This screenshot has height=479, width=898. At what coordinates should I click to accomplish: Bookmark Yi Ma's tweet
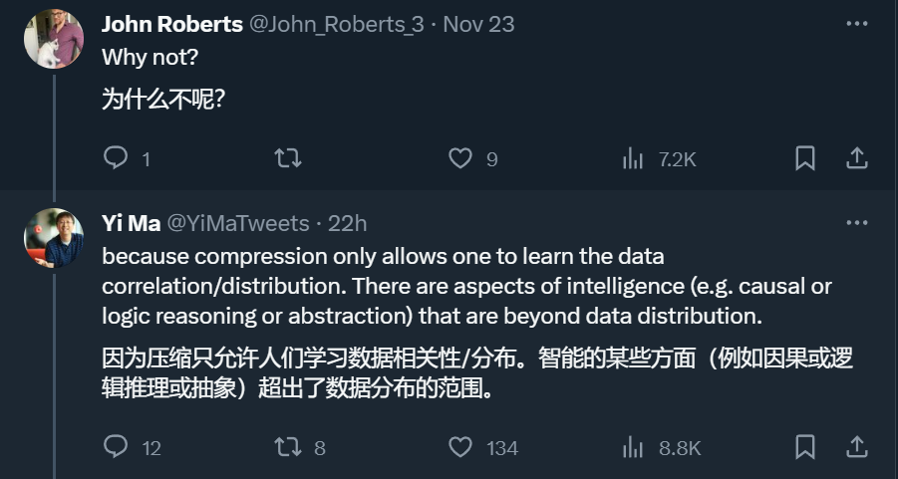(x=805, y=447)
